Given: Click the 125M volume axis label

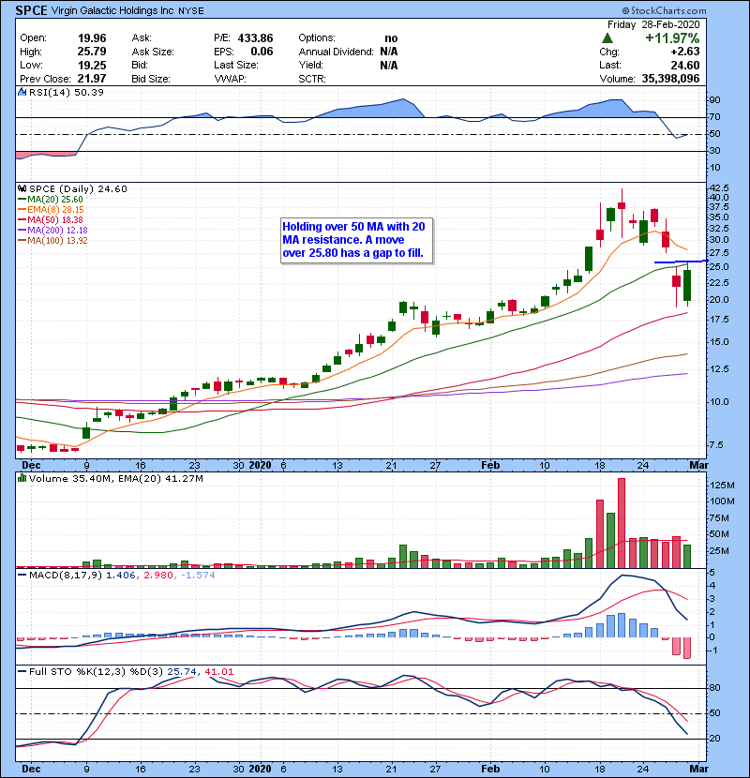Looking at the screenshot, I should (x=722, y=486).
